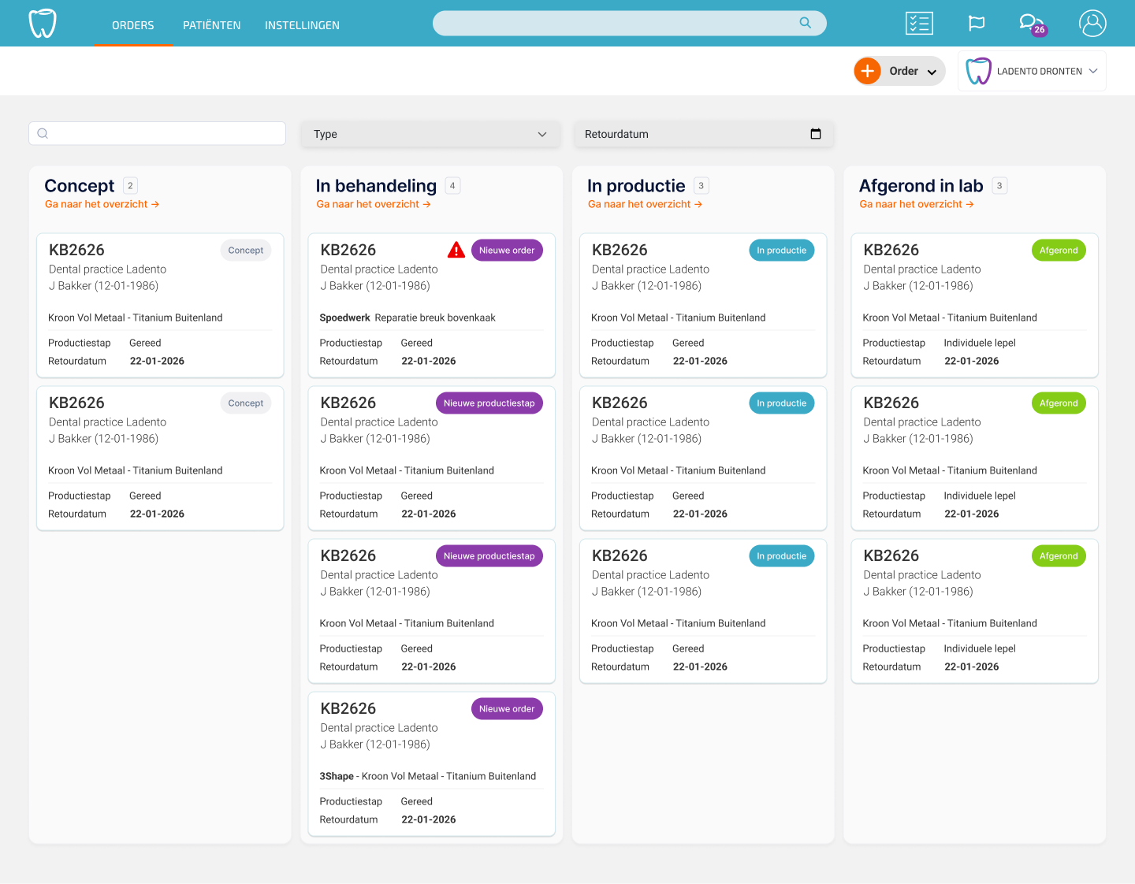This screenshot has height=884, width=1135.
Task: Click the red warning triangle on Spoedwerk order
Action: pyautogui.click(x=456, y=251)
